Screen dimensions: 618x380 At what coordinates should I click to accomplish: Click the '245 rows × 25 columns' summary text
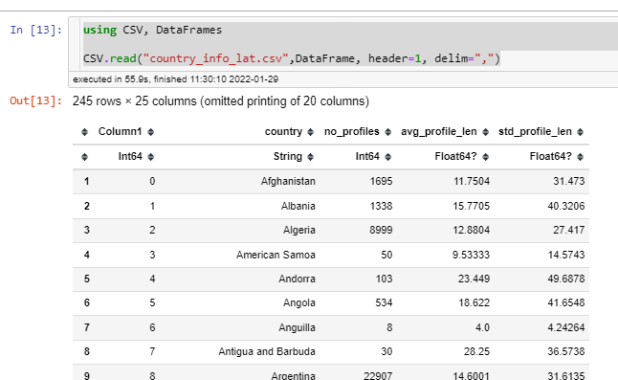221,101
